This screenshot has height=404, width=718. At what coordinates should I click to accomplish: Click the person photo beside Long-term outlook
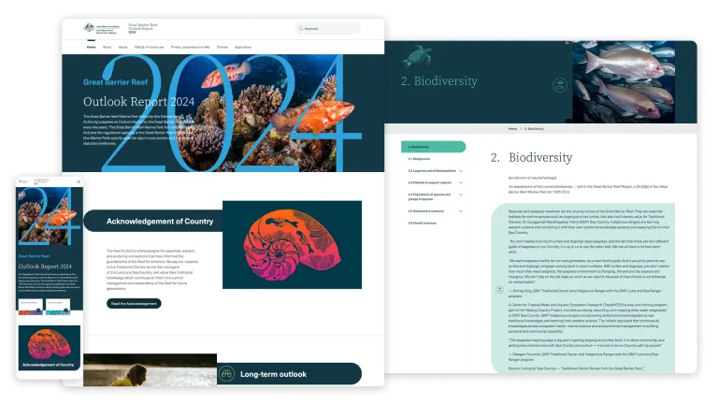click(150, 369)
